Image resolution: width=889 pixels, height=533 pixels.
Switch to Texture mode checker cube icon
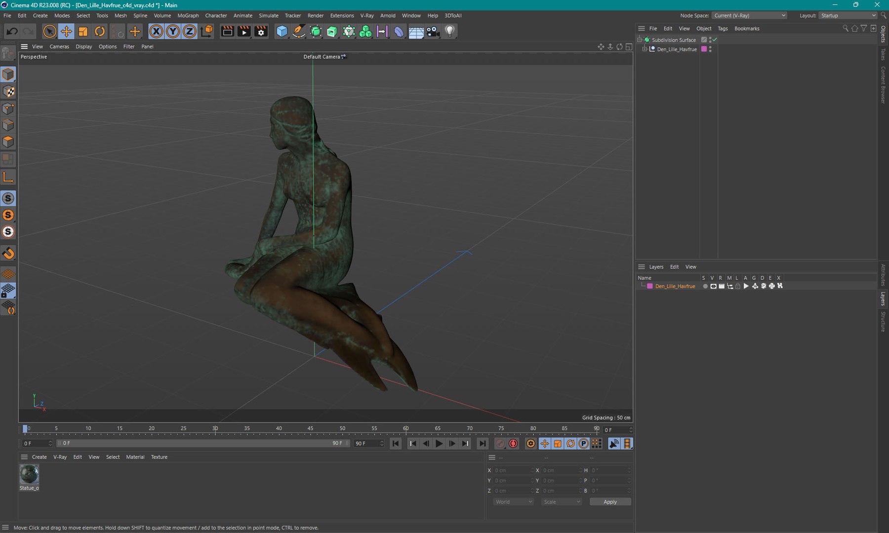[x=8, y=91]
